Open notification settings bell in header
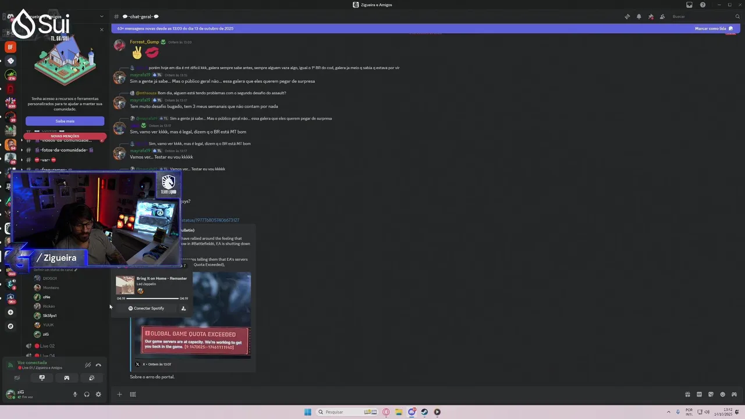745x419 pixels. point(638,16)
